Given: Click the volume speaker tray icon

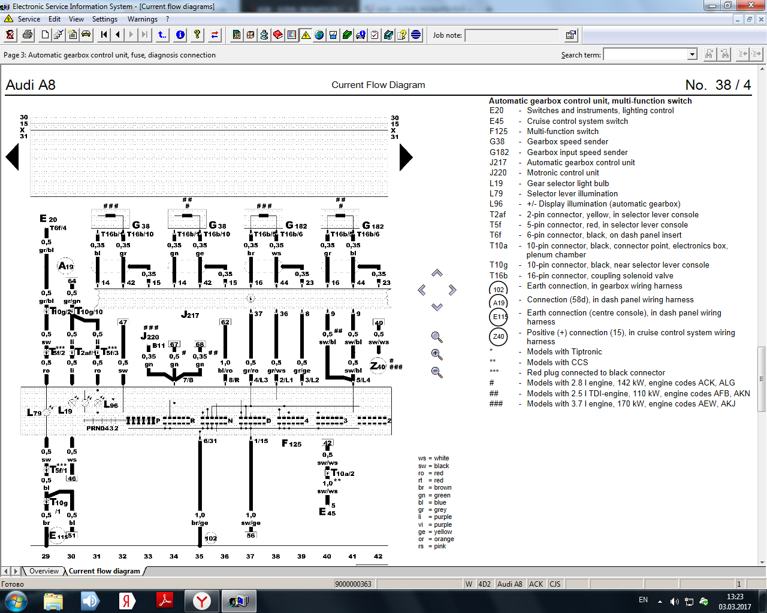Looking at the screenshot, I should coord(674,601).
